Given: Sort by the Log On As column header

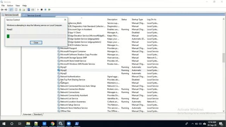Looking at the screenshot, I should tap(151, 19).
